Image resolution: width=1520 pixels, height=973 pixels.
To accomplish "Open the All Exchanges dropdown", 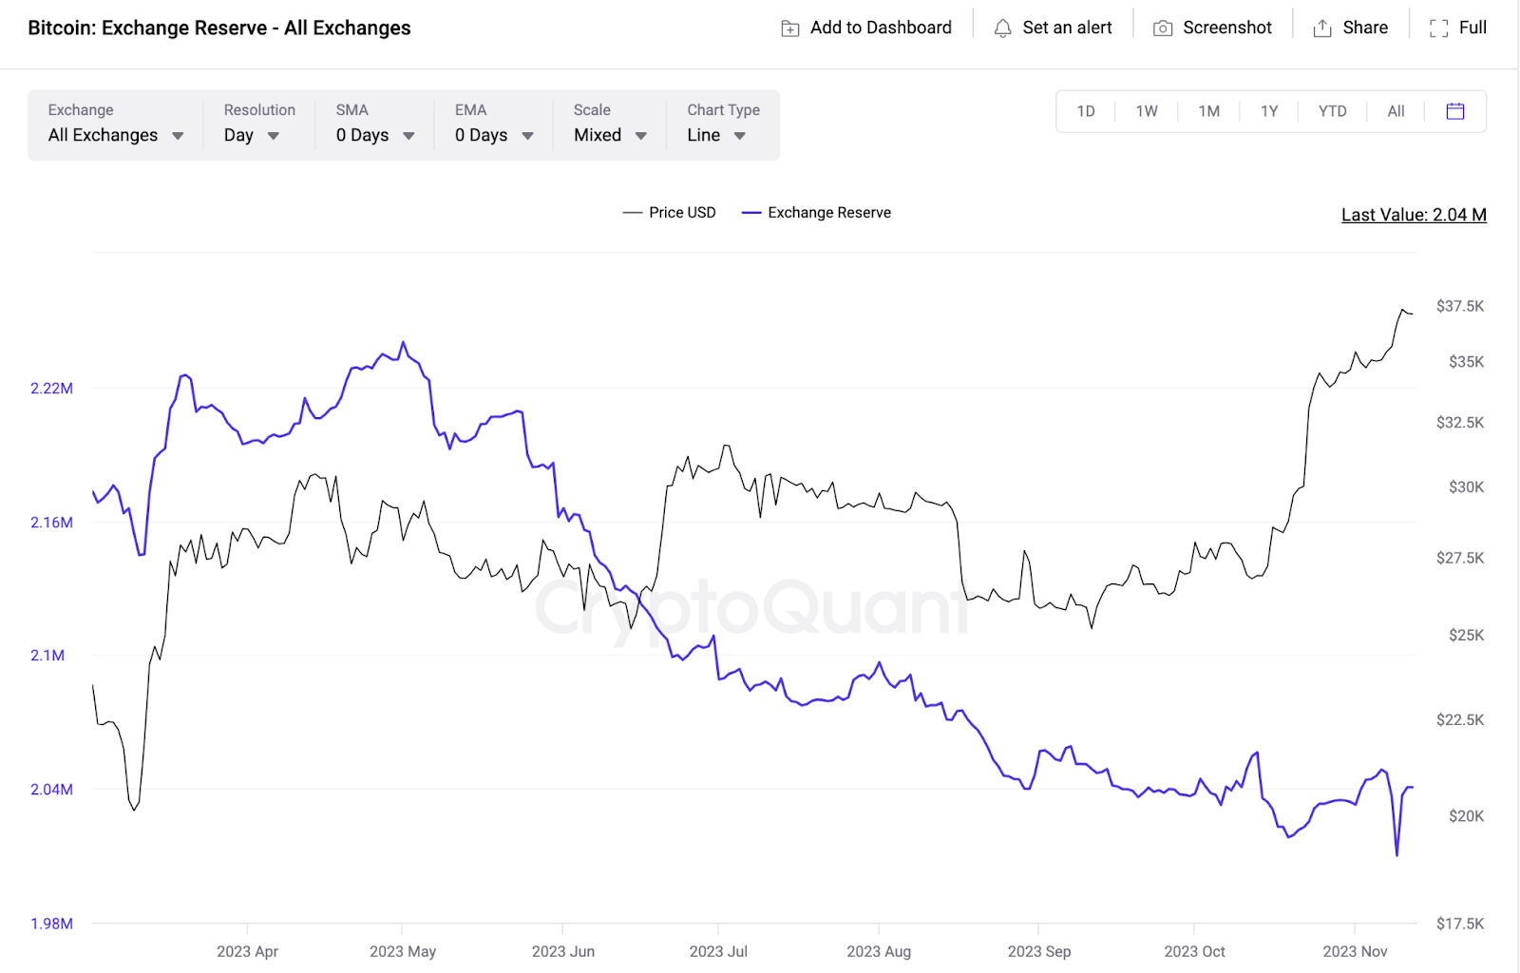I will (116, 135).
